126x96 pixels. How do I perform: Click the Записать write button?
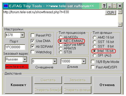(x=77, y=80)
